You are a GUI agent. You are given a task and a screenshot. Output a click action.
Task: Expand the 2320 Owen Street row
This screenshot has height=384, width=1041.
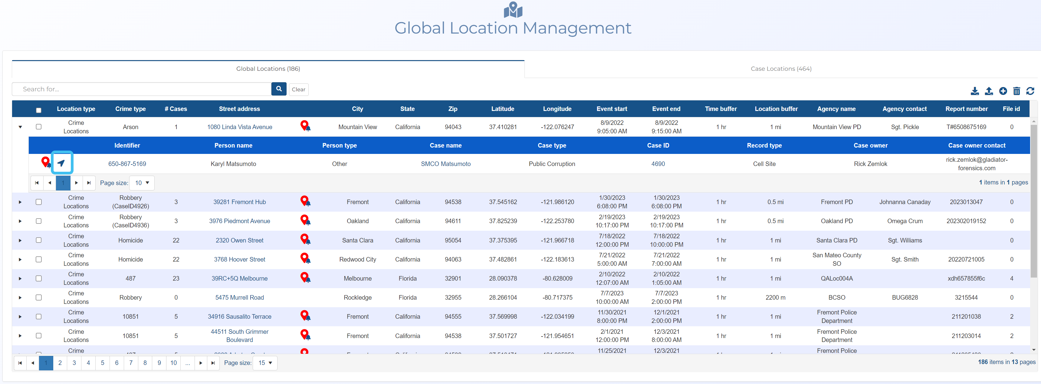click(20, 240)
